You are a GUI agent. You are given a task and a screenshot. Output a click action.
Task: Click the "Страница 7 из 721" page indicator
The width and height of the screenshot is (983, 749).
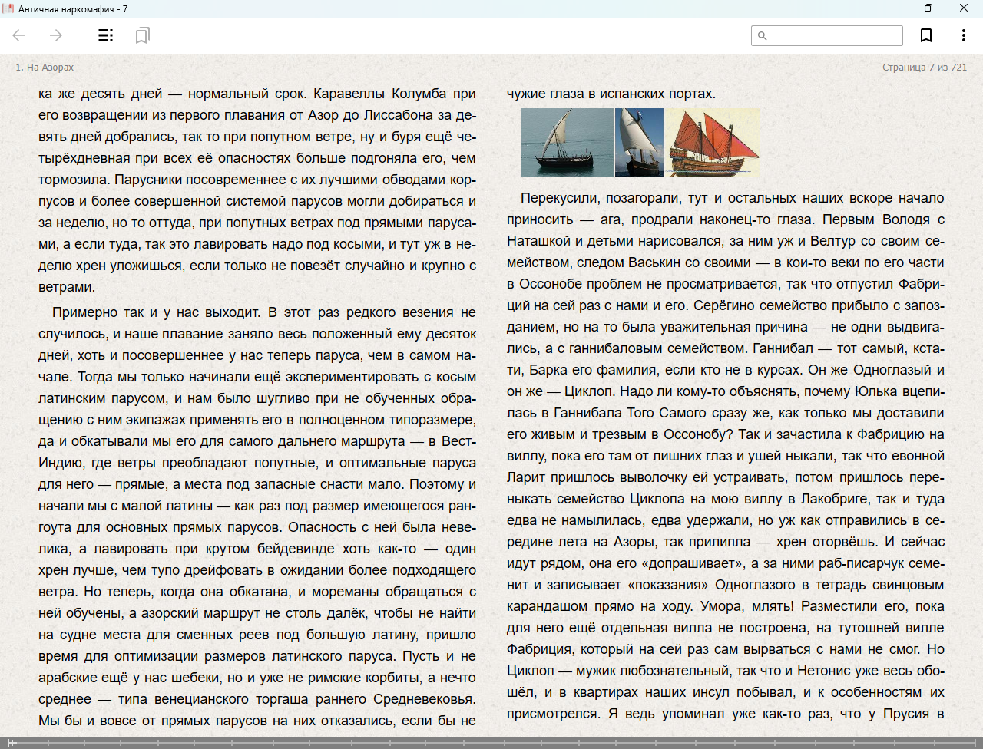[924, 68]
